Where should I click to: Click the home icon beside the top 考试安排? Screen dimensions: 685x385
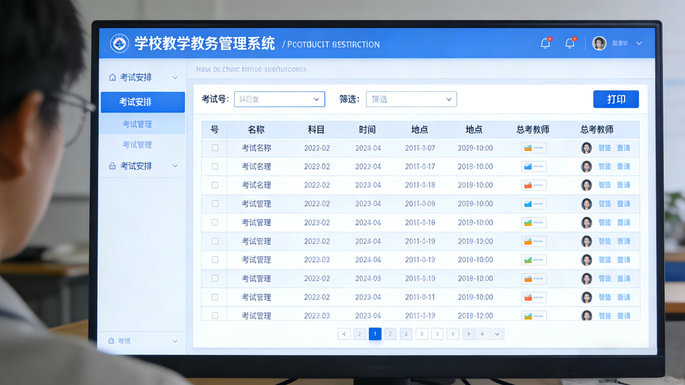(x=112, y=77)
